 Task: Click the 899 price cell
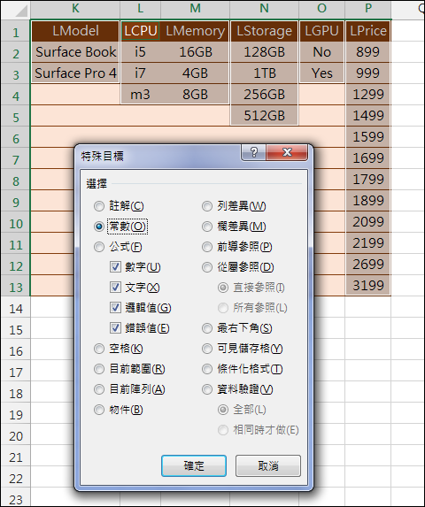[x=368, y=51]
